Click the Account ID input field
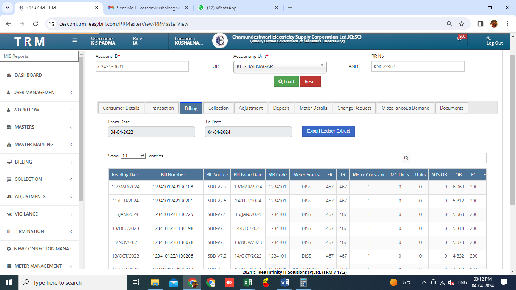The width and height of the screenshot is (516, 290). tap(142, 66)
